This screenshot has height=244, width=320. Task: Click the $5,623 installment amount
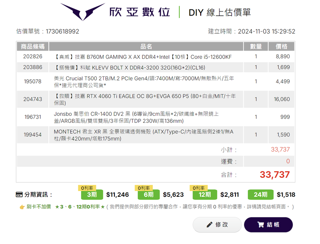click(x=173, y=195)
